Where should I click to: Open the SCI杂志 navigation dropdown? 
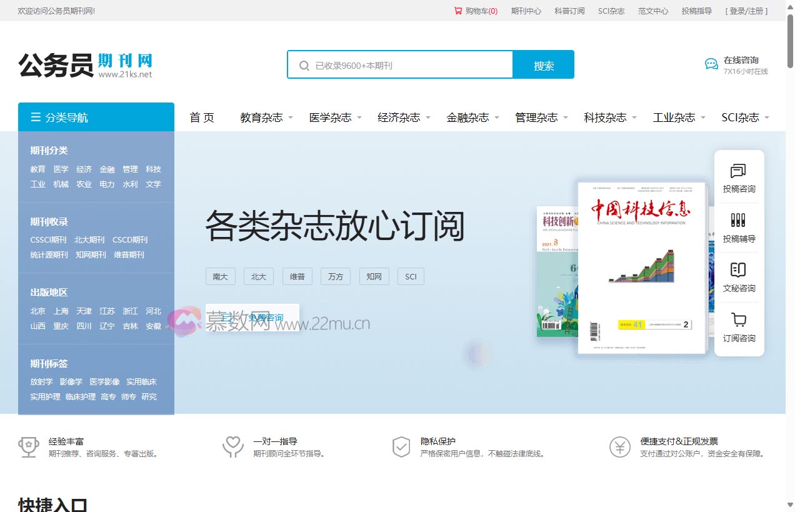point(741,117)
